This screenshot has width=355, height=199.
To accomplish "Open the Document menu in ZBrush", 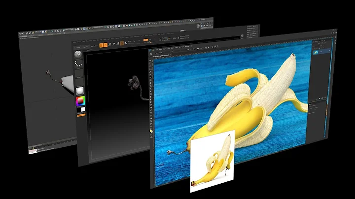I will (x=89, y=41).
